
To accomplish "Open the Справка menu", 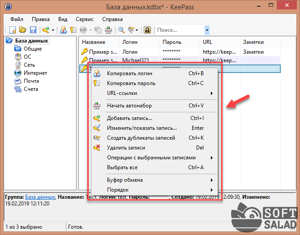I will pyautogui.click(x=112, y=19).
